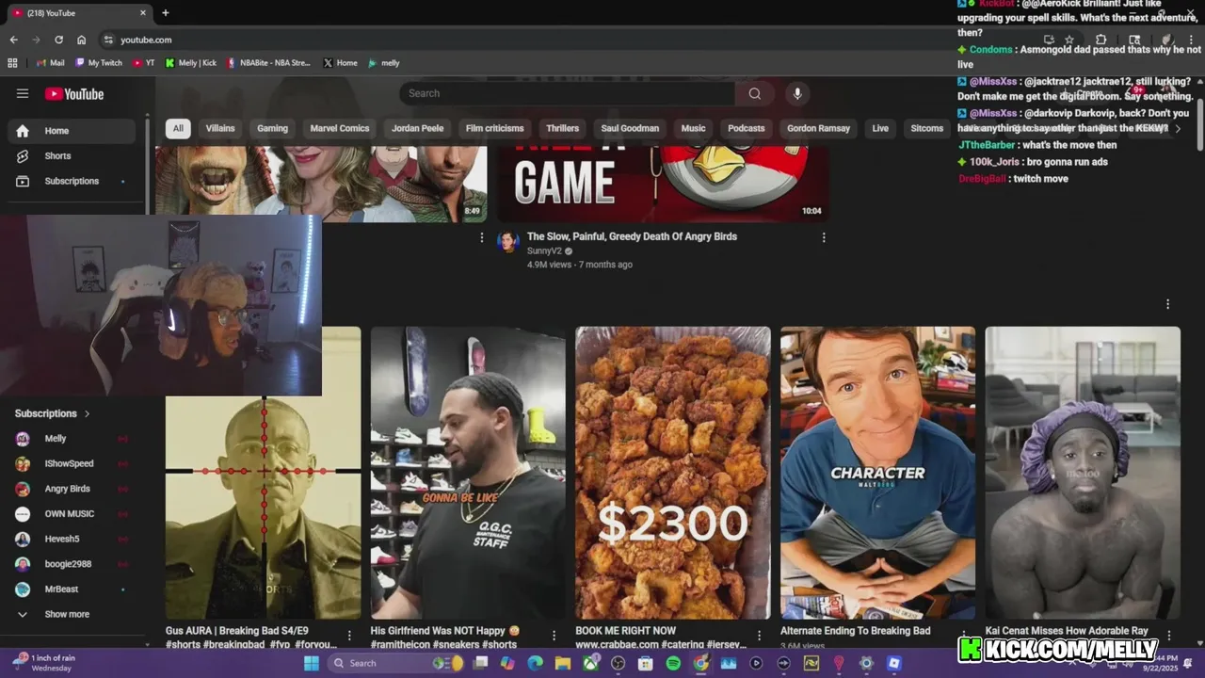Select the All filter chip
The height and width of the screenshot is (678, 1205).
[x=178, y=128]
